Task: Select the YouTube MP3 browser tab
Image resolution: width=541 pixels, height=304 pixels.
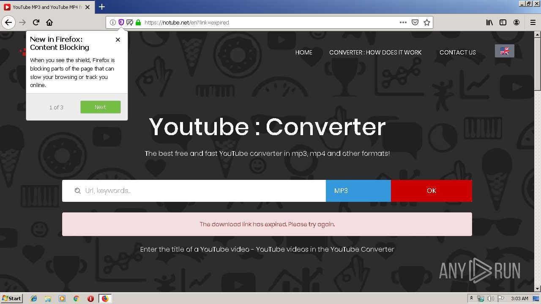Action: [x=47, y=7]
